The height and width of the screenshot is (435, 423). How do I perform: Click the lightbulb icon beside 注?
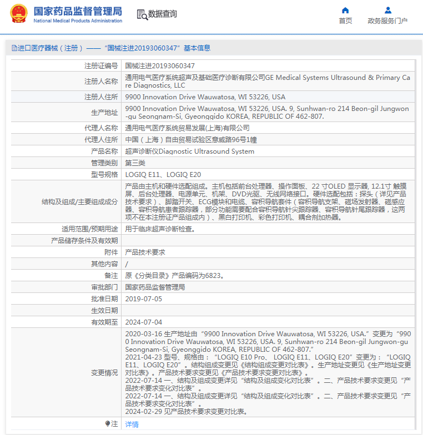pyautogui.click(x=108, y=424)
